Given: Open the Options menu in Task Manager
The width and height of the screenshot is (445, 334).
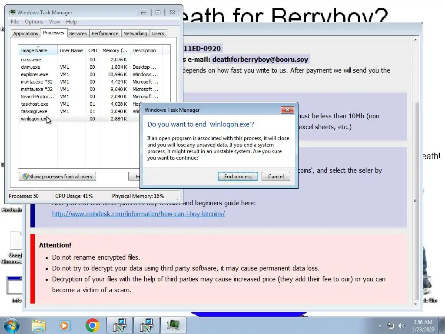Looking at the screenshot, I should pyautogui.click(x=34, y=22).
